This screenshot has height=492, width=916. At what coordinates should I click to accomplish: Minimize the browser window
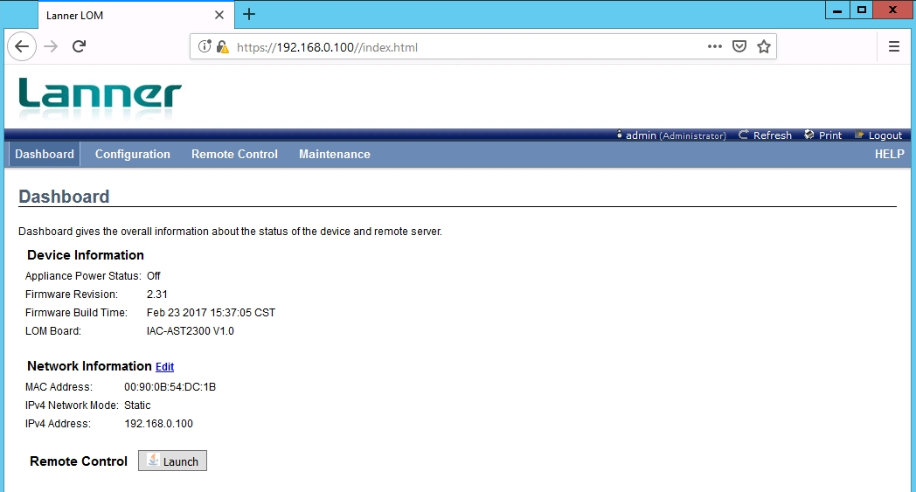point(837,10)
